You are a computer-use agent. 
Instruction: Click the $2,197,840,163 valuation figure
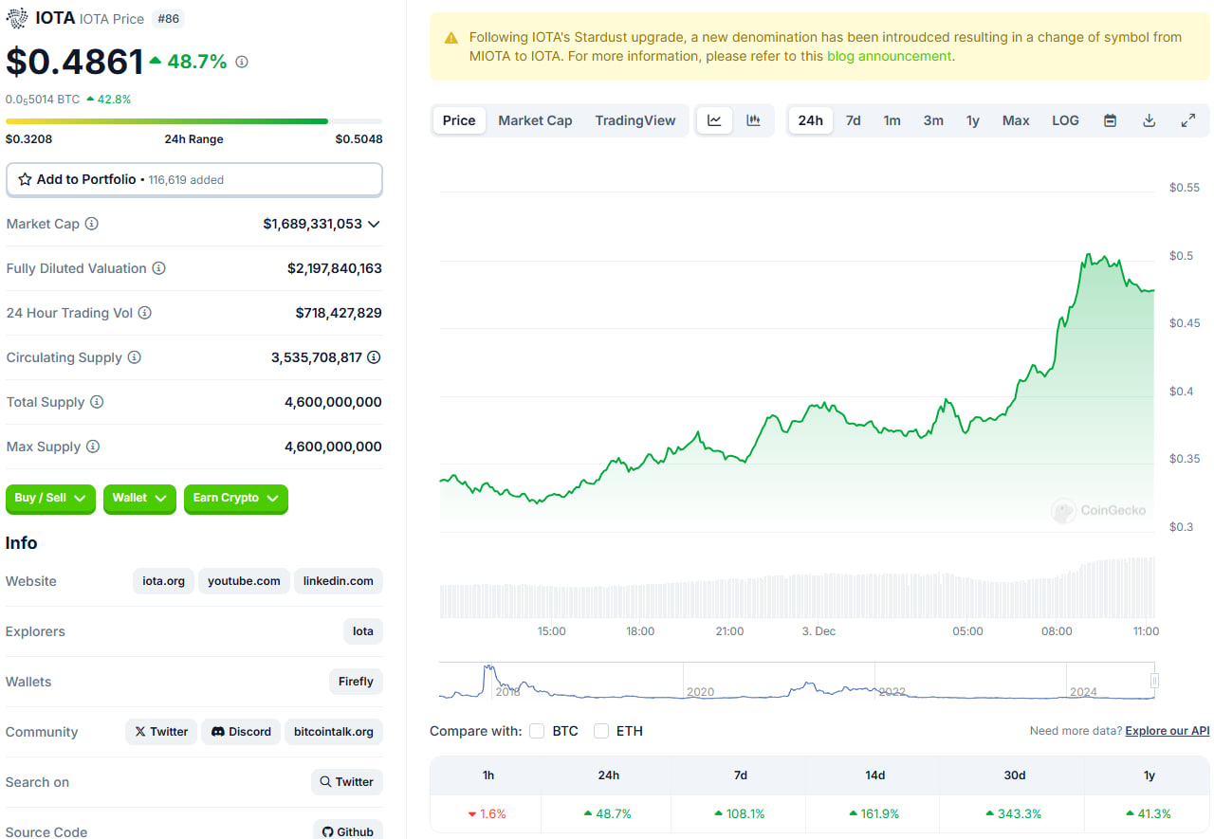click(335, 268)
